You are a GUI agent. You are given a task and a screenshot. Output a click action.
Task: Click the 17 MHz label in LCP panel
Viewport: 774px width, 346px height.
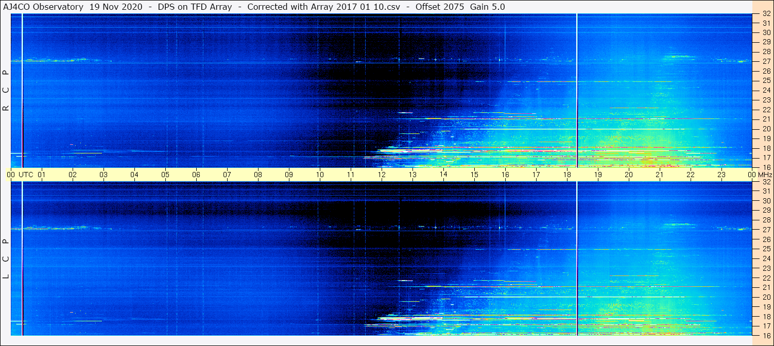(766, 326)
